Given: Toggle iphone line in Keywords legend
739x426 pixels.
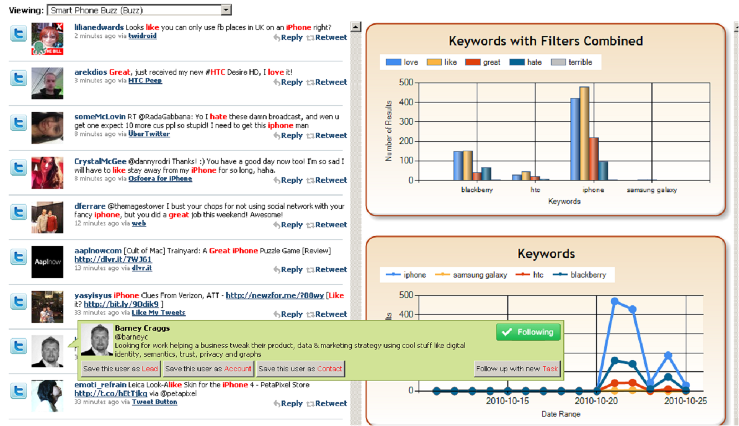Looking at the screenshot, I should point(406,275).
